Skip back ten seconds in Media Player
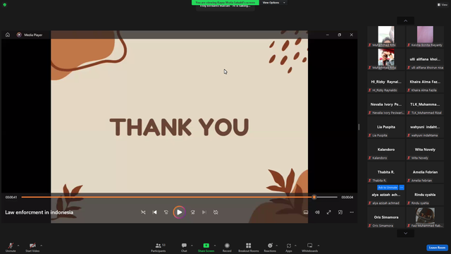The image size is (451, 254). [x=166, y=212]
